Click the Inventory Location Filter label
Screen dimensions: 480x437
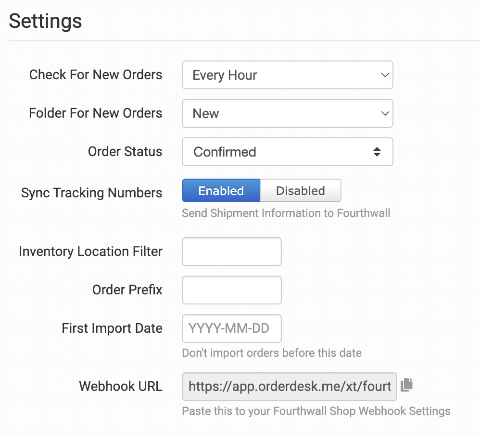(x=90, y=252)
